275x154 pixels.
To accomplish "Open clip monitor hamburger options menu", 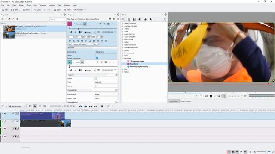I will click(245, 96).
